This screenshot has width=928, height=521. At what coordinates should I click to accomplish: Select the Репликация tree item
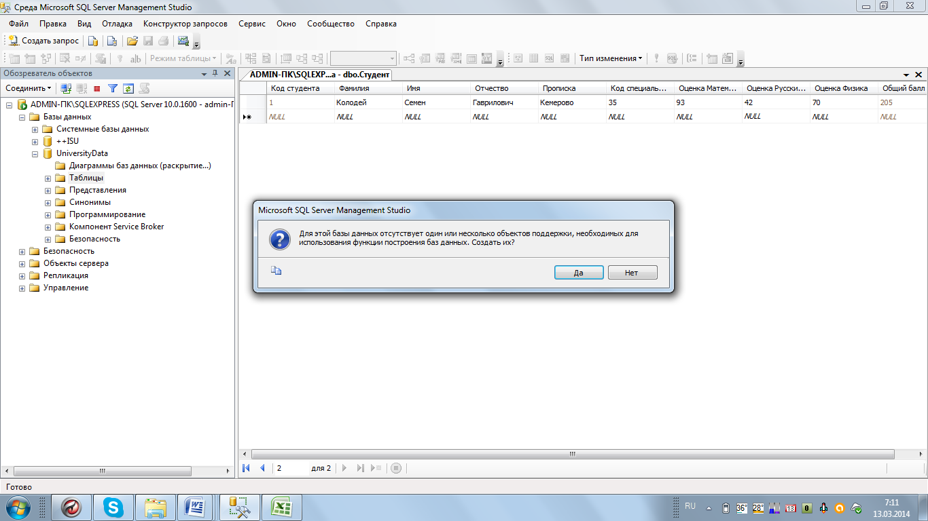[66, 275]
